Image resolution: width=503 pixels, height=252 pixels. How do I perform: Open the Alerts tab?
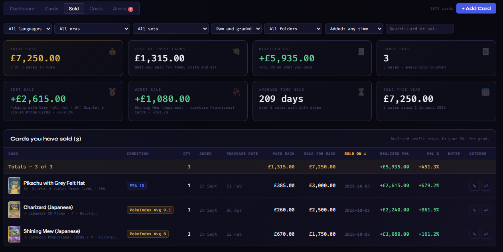pyautogui.click(x=123, y=8)
